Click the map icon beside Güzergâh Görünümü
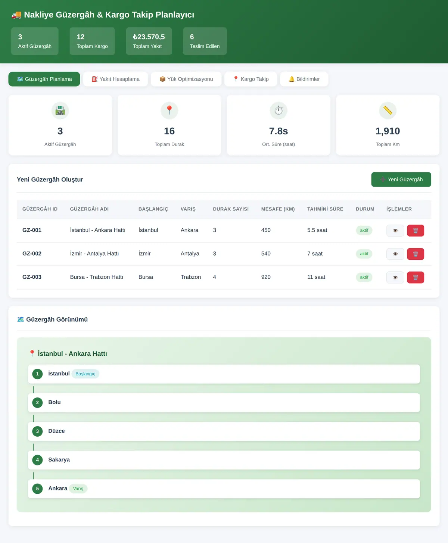 point(21,319)
